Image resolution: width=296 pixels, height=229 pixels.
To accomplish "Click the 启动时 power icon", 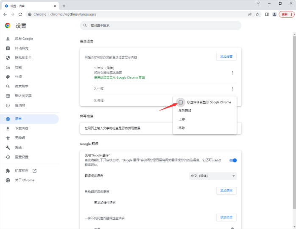I will (x=8, y=105).
